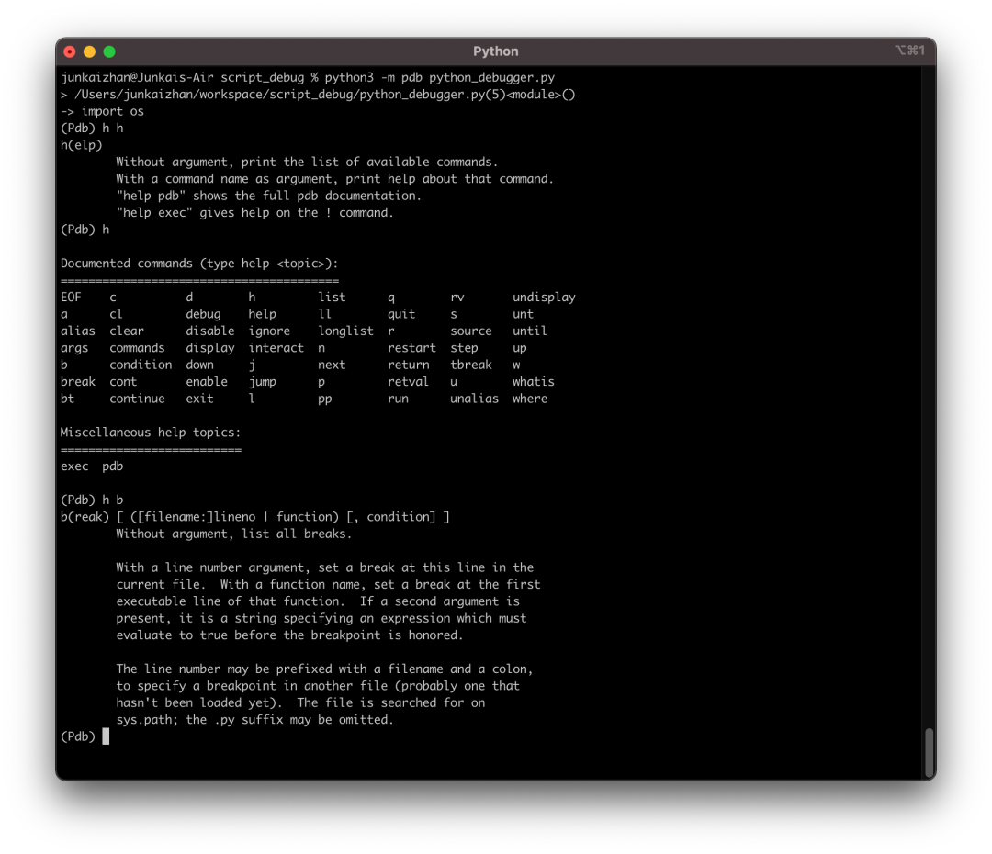Click 'Documented commands (type help <topic>):' line
Screen dimensions: 992x854
pyautogui.click(x=199, y=264)
